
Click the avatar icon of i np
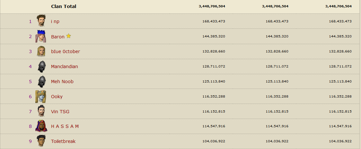(41, 21)
